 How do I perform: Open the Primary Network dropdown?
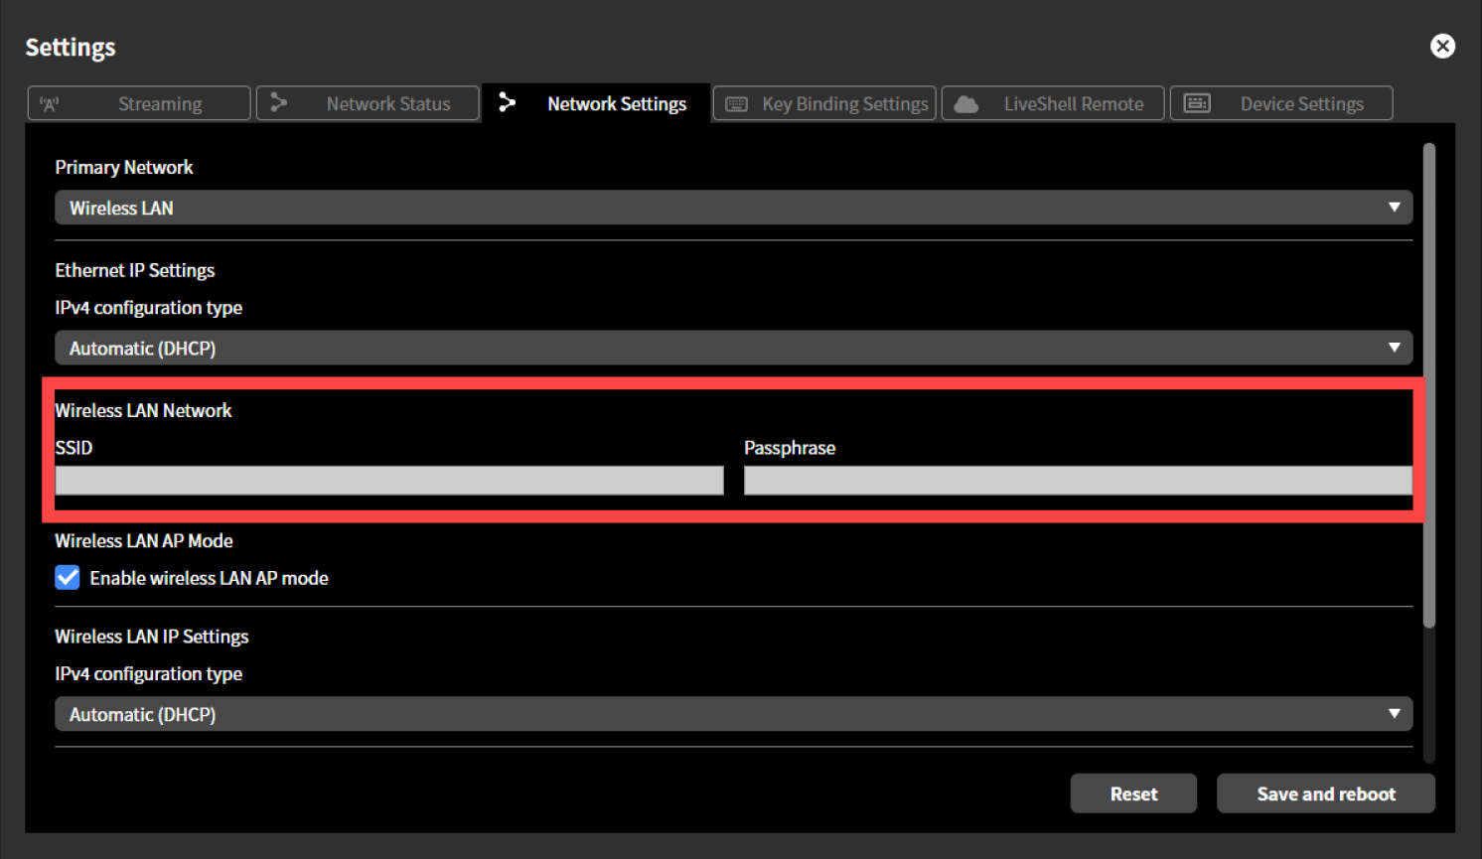[x=733, y=208]
